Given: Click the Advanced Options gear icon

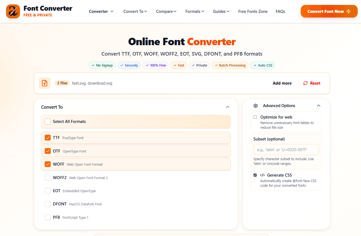Looking at the screenshot, I should pyautogui.click(x=256, y=106).
